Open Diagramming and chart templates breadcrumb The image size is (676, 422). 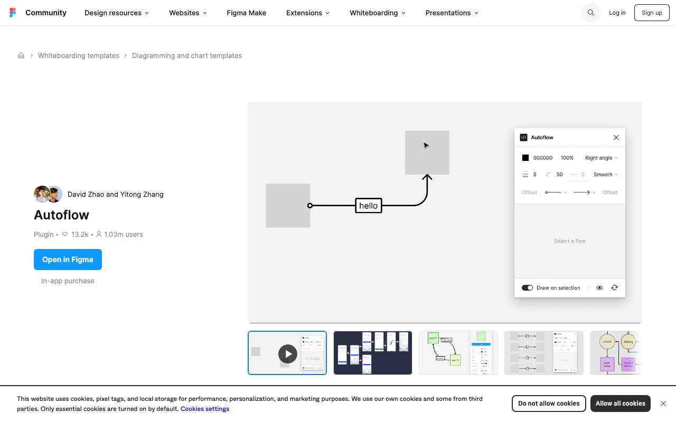(x=187, y=55)
